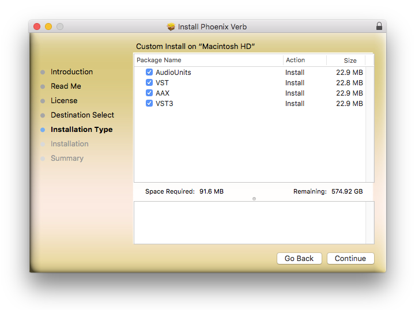This screenshot has width=415, height=310.
Task: Click the Installation Type step
Action: point(81,130)
